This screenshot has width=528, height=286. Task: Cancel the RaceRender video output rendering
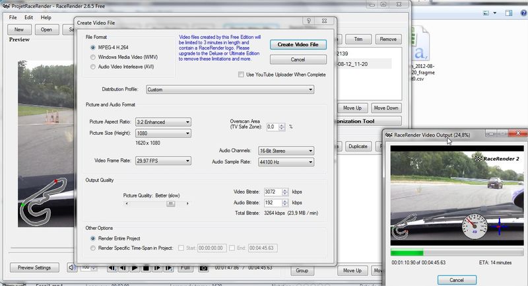tap(457, 279)
